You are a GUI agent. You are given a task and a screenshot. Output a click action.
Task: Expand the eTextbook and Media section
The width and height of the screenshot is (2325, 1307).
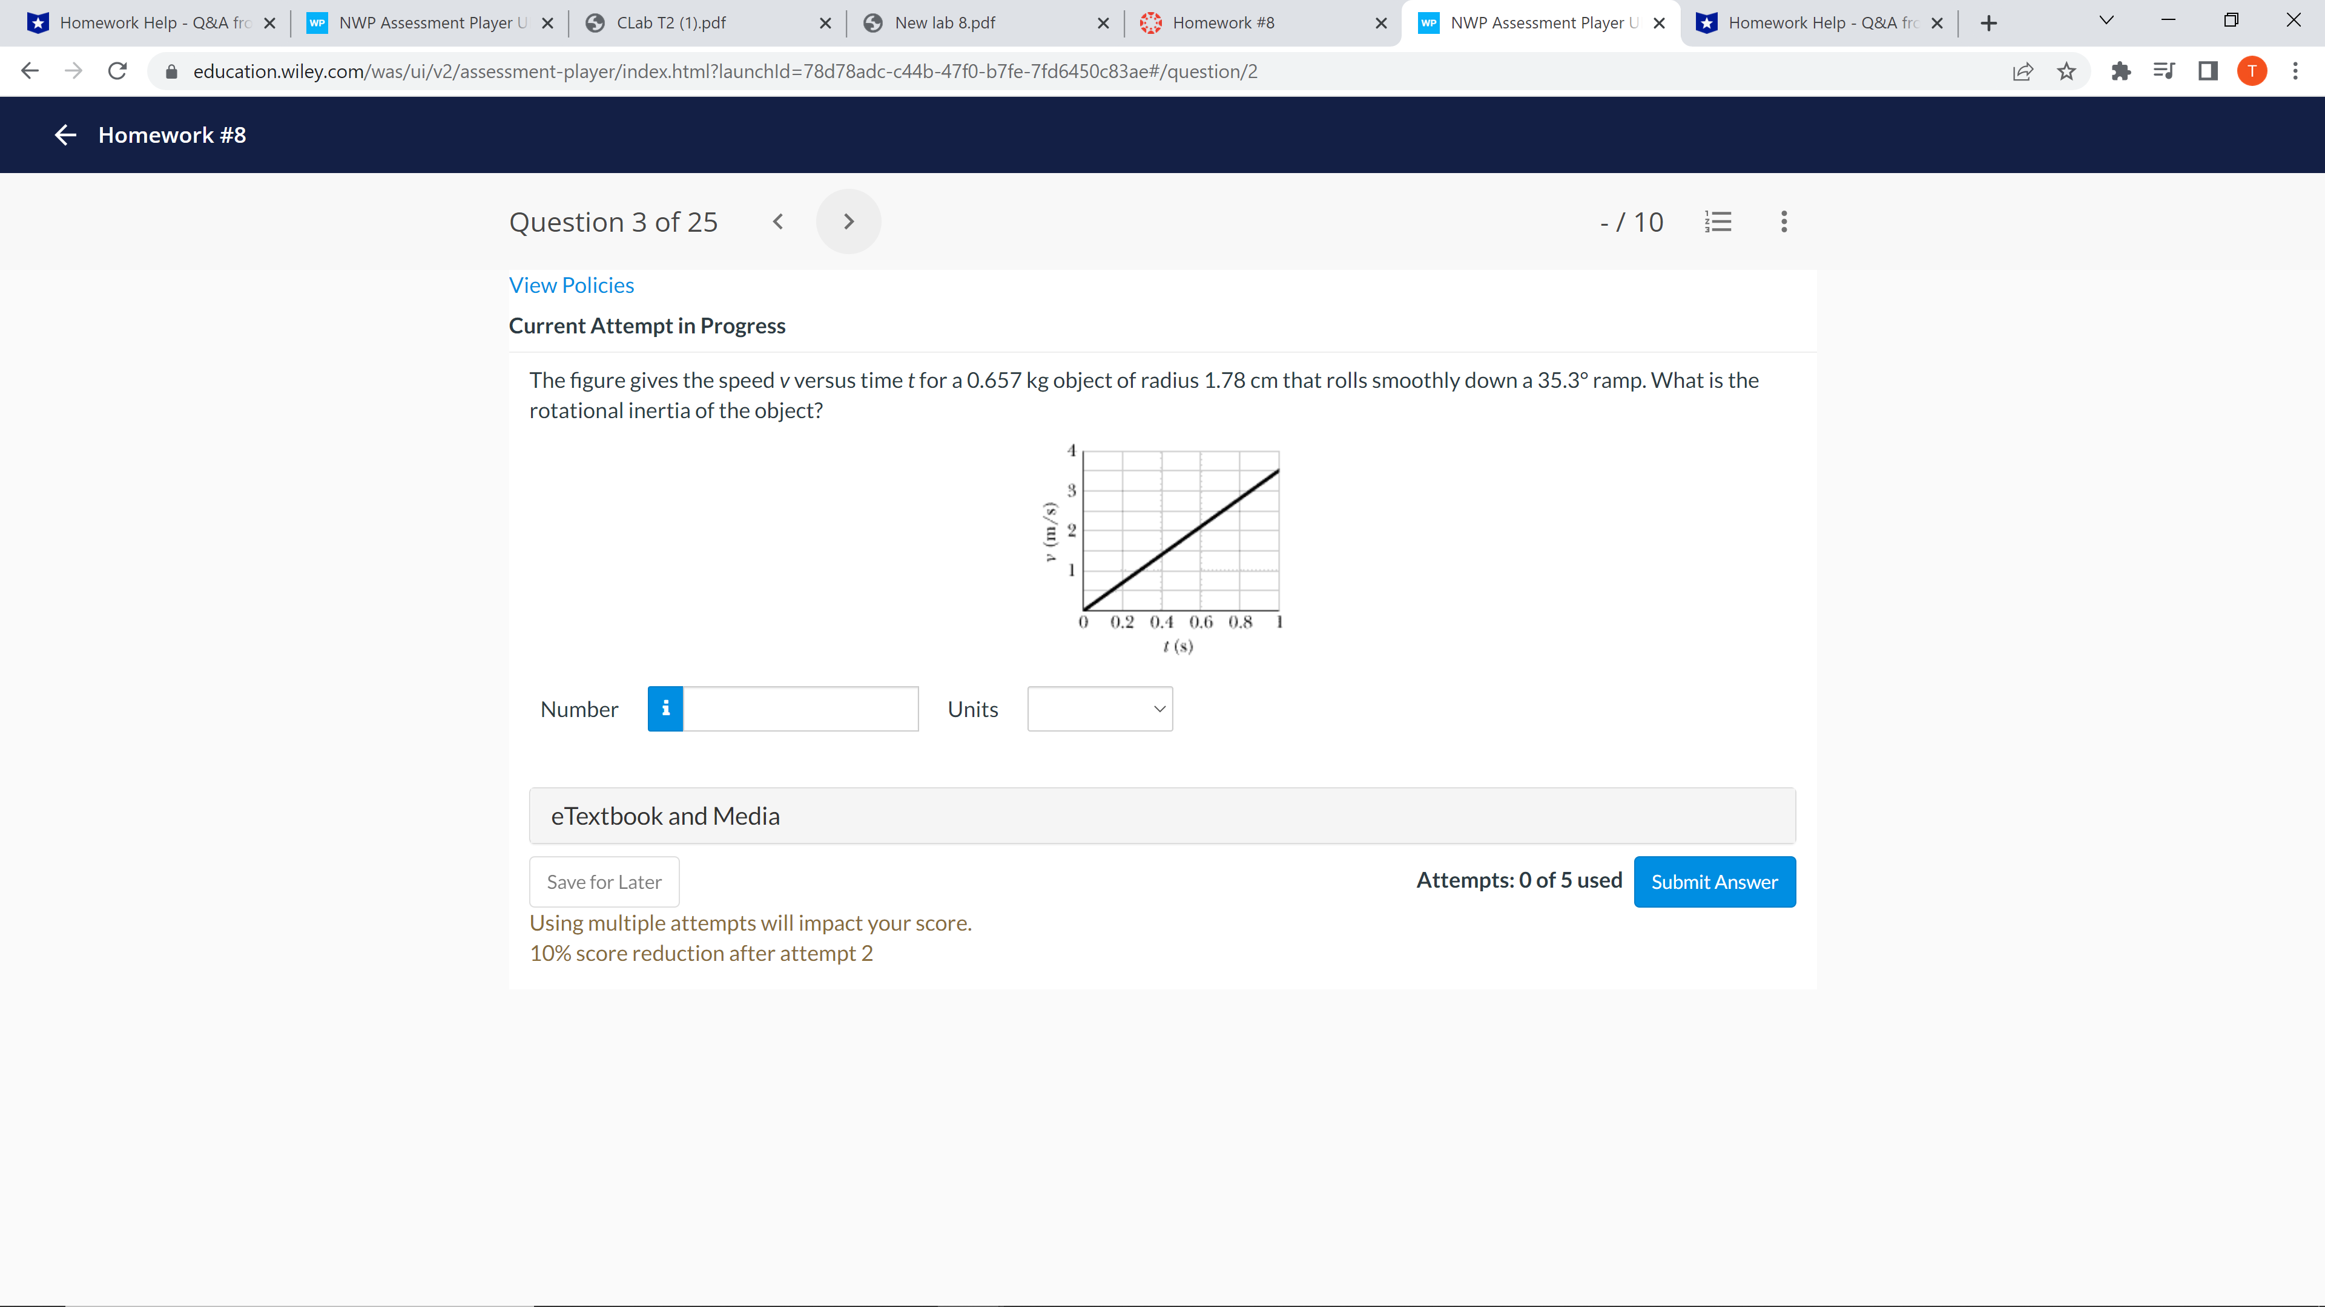1162,816
